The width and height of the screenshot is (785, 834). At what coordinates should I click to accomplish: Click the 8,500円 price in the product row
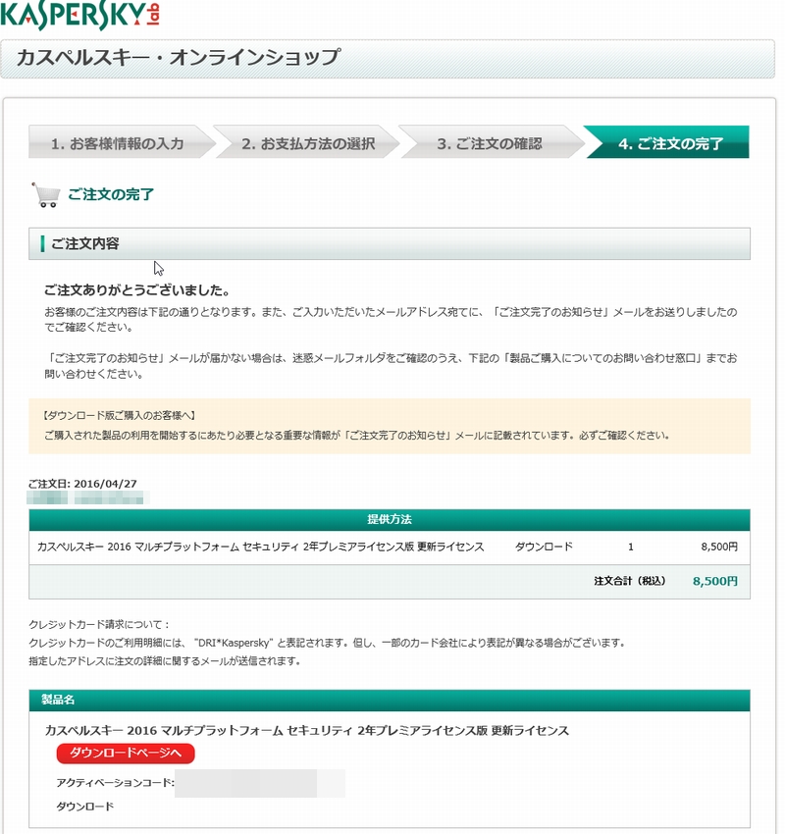719,547
